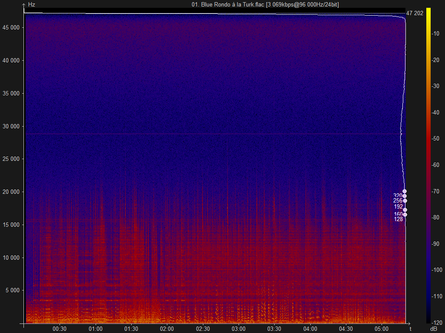The width and height of the screenshot is (445, 333).
Task: Click the 5 000 Hz axis label
Action: [x=13, y=290]
